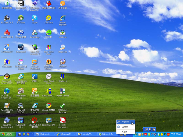Select the Update Service desktop icon

[63, 93]
